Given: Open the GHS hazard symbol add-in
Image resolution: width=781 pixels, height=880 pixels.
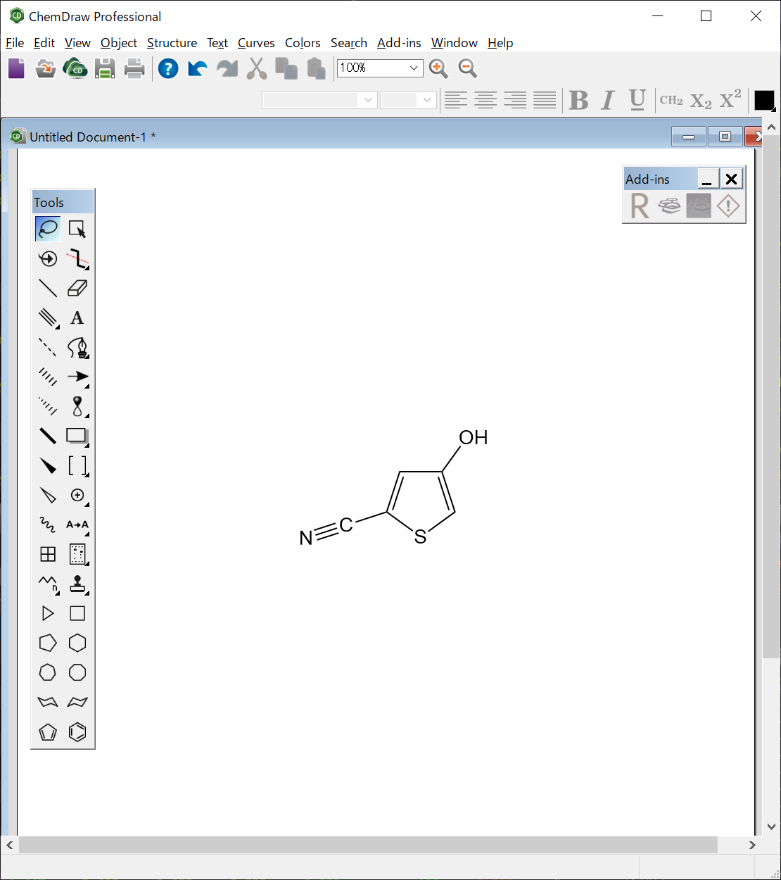Looking at the screenshot, I should tap(728, 206).
